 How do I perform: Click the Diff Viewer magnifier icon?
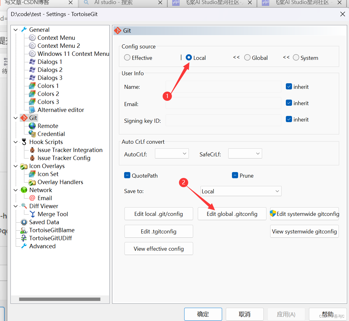point(24,206)
